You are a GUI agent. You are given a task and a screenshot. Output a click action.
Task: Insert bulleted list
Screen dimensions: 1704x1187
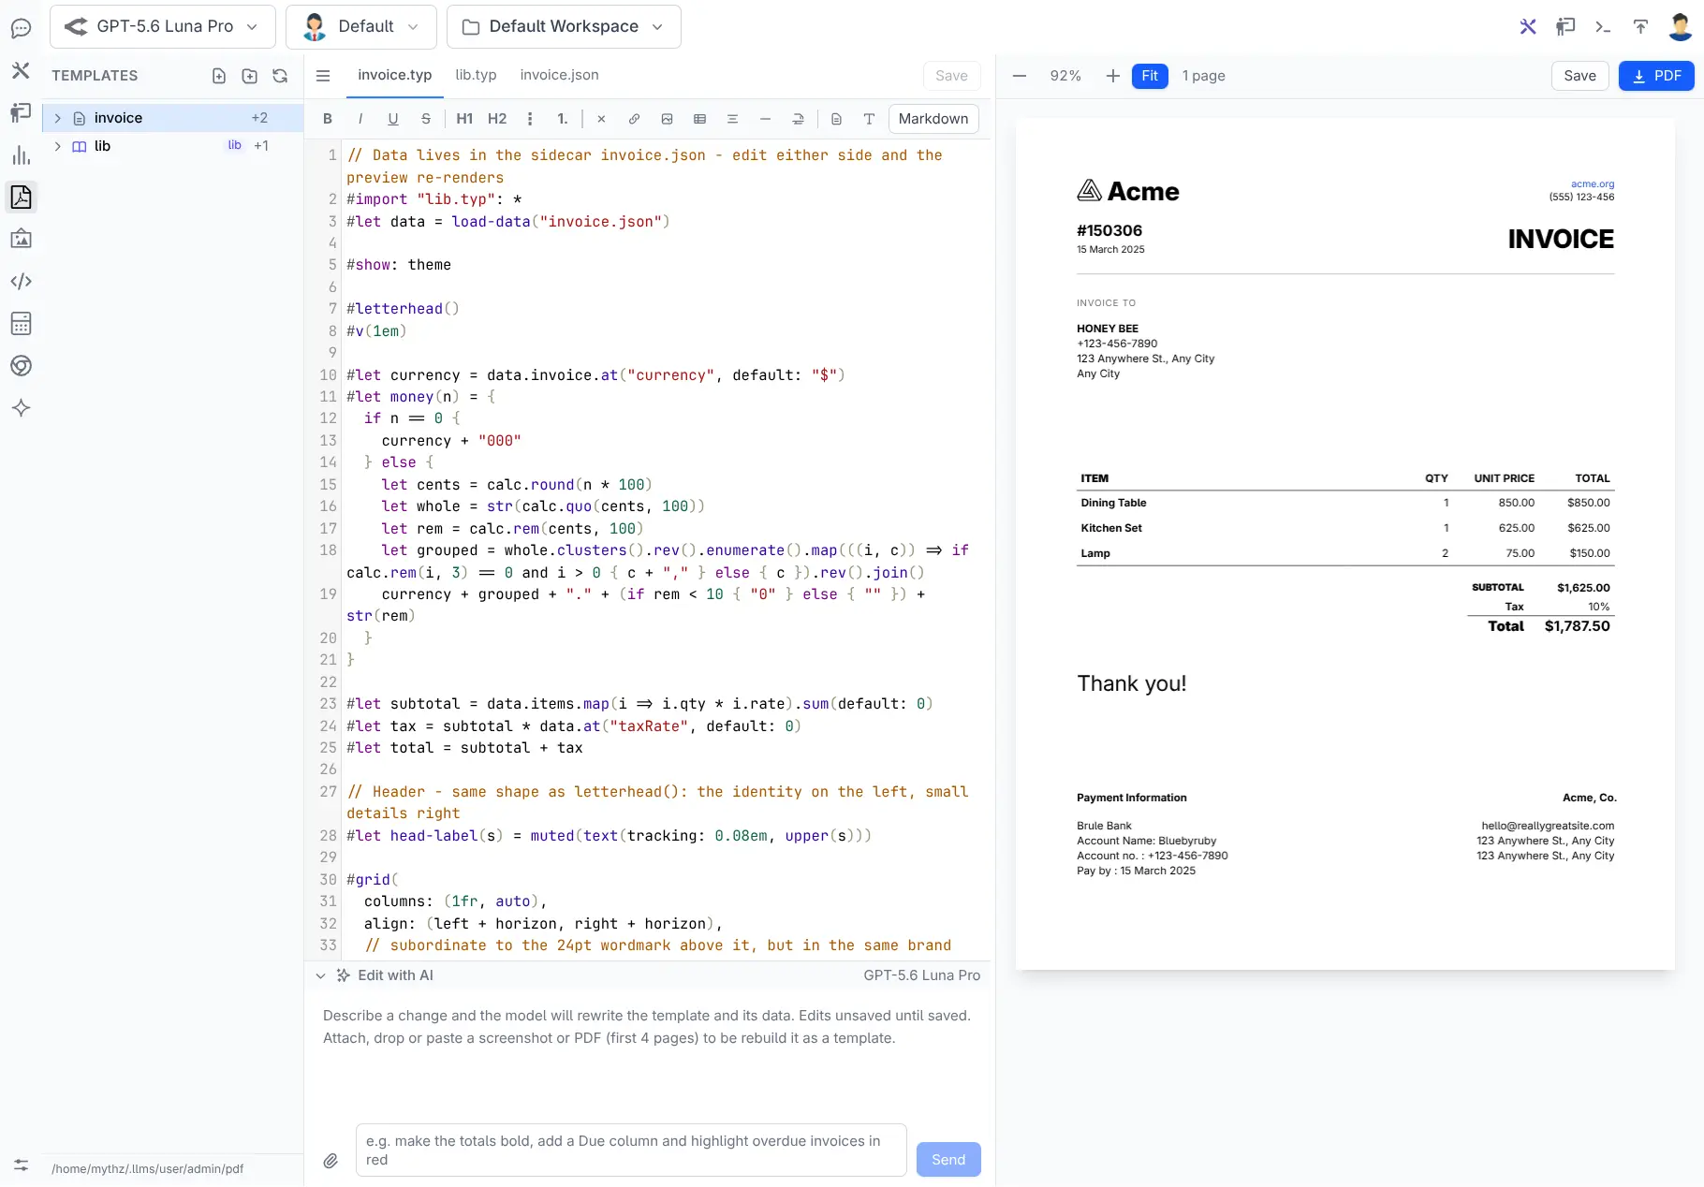[530, 119]
